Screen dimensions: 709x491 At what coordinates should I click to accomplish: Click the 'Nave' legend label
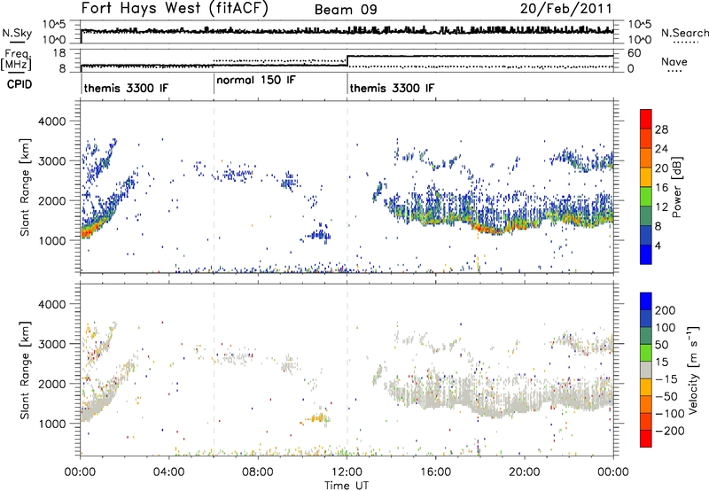click(x=674, y=62)
